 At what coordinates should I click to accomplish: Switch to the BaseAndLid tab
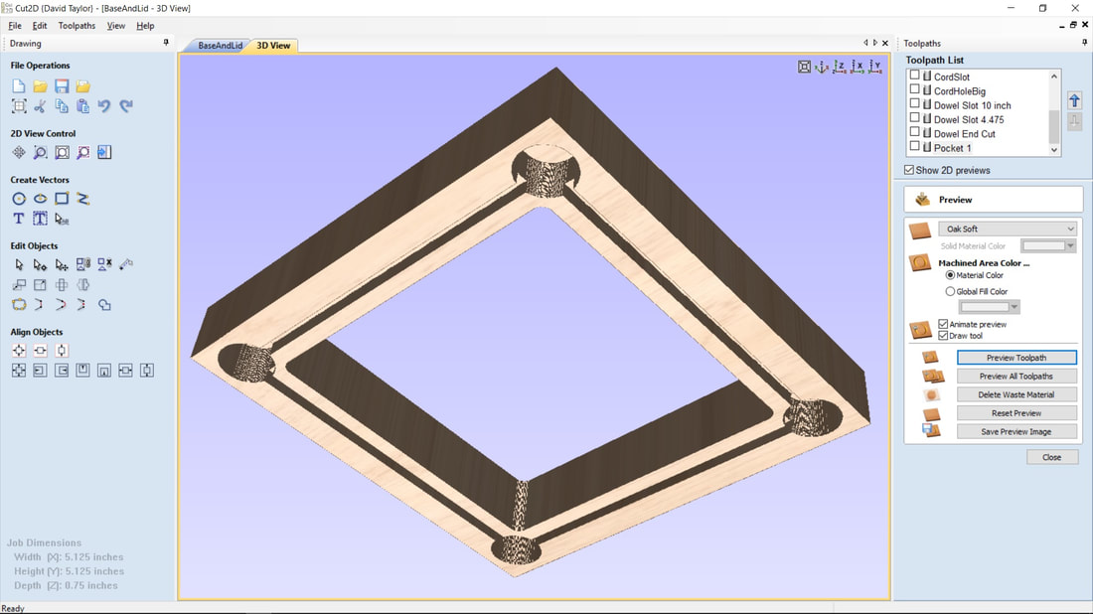tap(220, 46)
